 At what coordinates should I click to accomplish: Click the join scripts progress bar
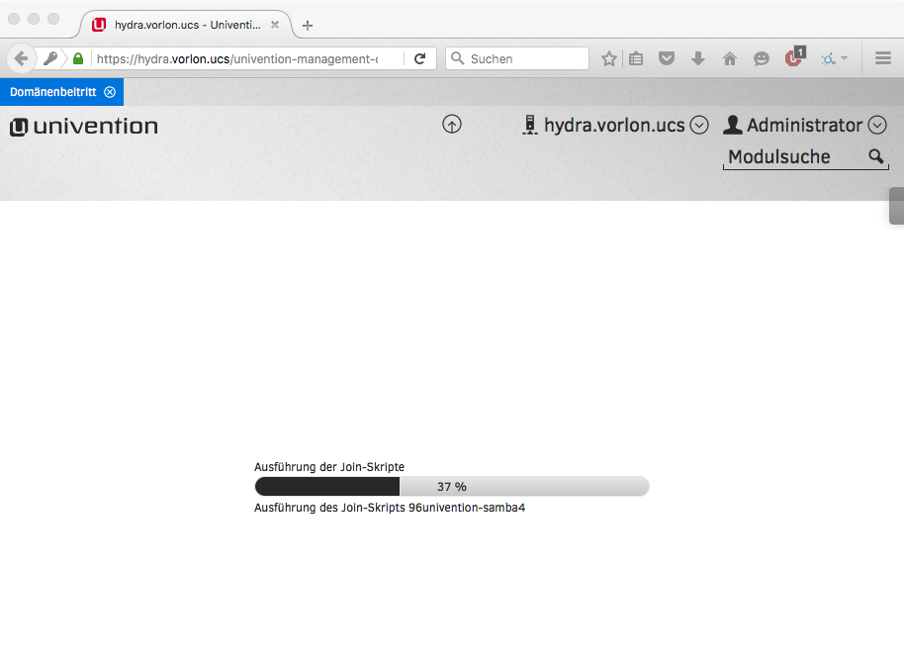point(451,486)
